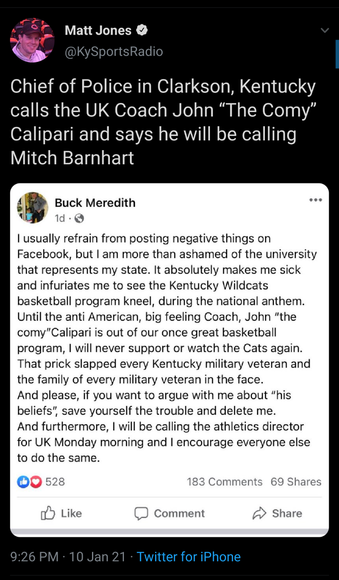View the 69 Shares
The width and height of the screenshot is (339, 580).
tap(296, 482)
